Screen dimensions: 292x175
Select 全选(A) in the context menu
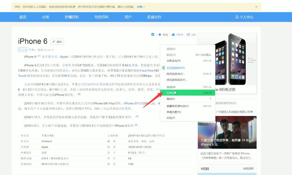187,87
